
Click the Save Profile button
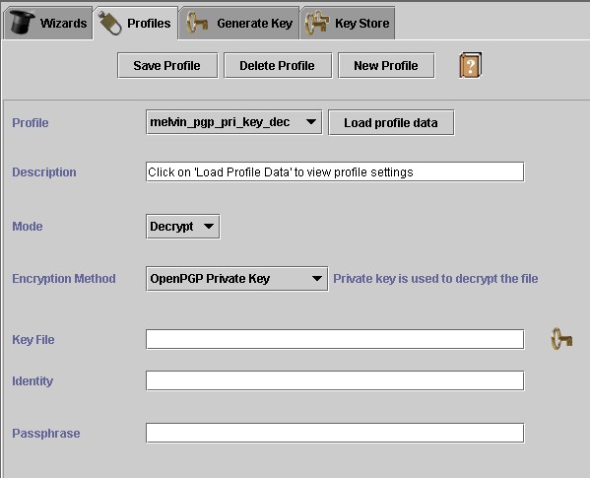167,65
